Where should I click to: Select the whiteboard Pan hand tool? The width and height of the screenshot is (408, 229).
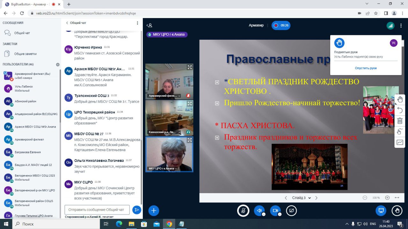pyautogui.click(x=400, y=100)
